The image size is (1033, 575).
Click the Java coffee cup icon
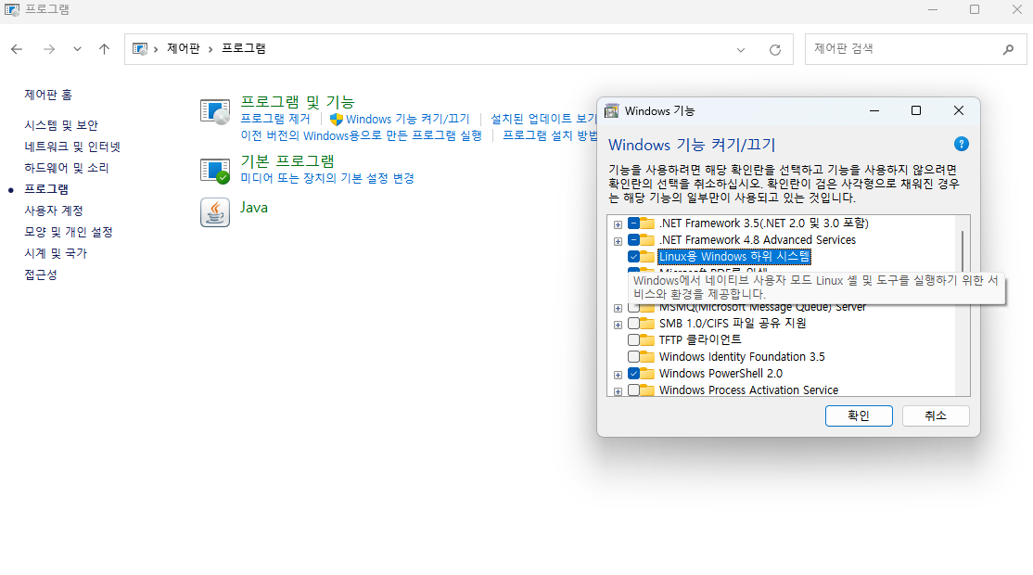pos(215,212)
